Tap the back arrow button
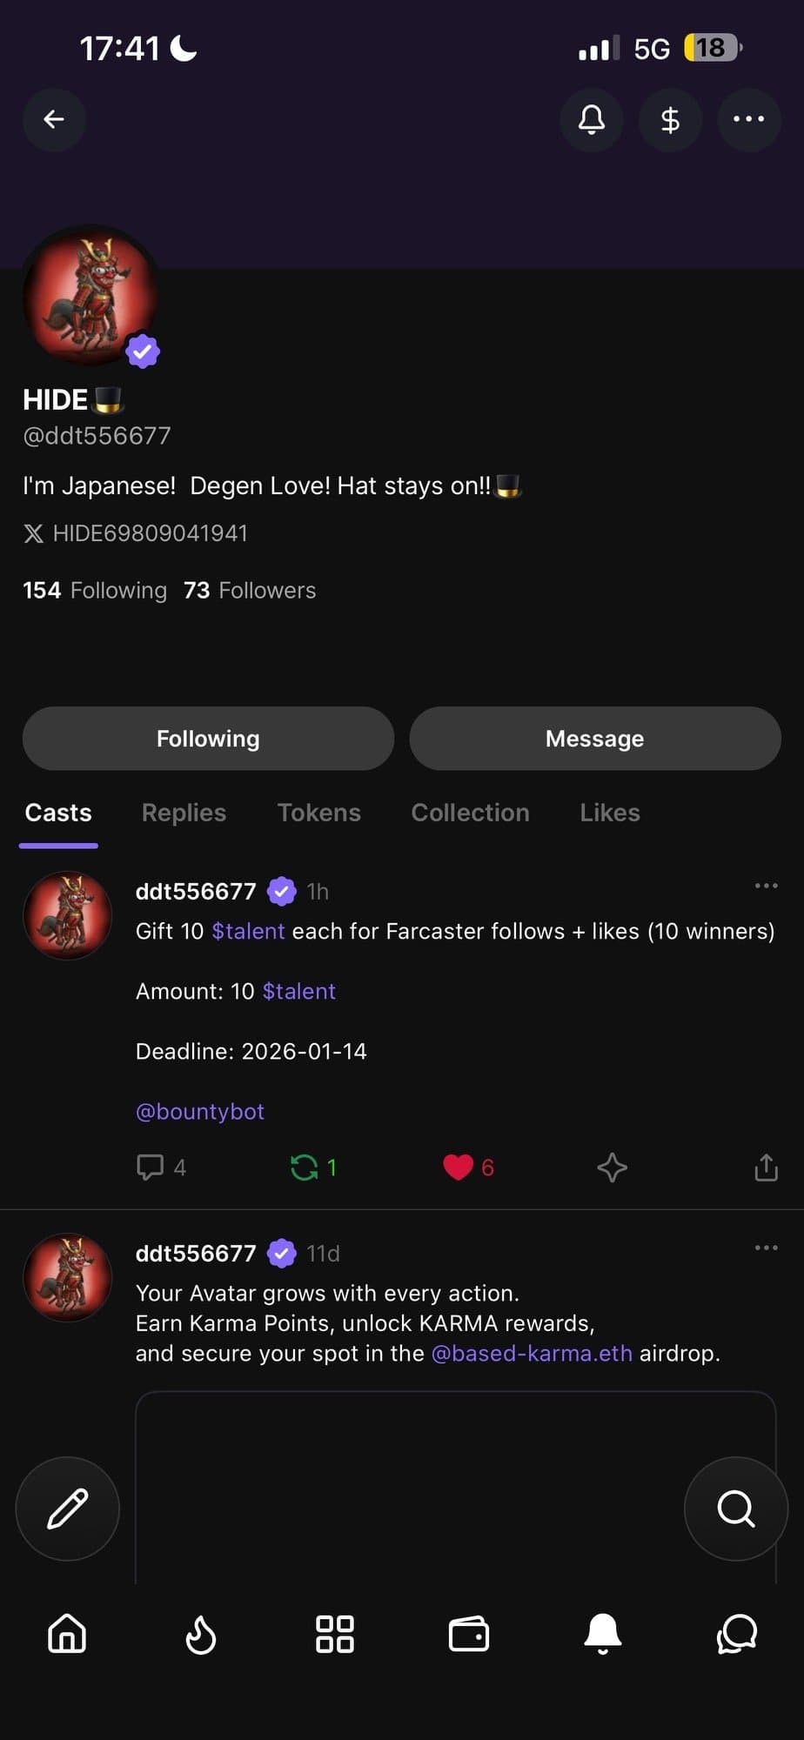This screenshot has width=804, height=1740. pos(54,119)
